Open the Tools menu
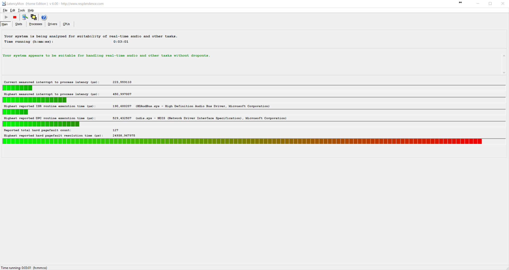This screenshot has height=270, width=509. [21, 10]
